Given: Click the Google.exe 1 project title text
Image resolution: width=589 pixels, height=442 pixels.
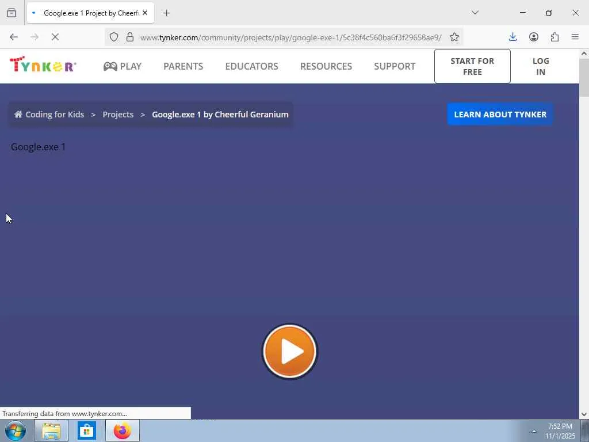Looking at the screenshot, I should coord(39,147).
